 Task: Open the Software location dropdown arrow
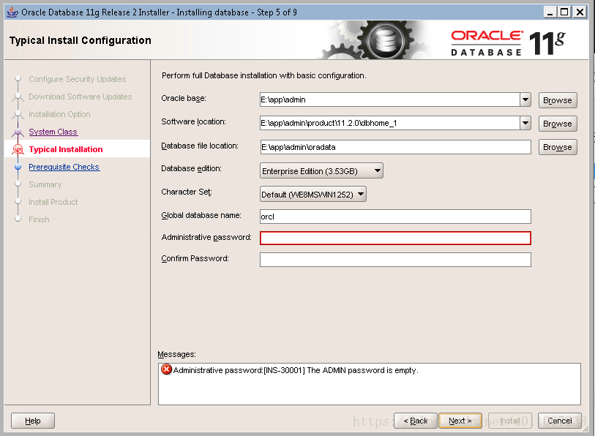(525, 123)
